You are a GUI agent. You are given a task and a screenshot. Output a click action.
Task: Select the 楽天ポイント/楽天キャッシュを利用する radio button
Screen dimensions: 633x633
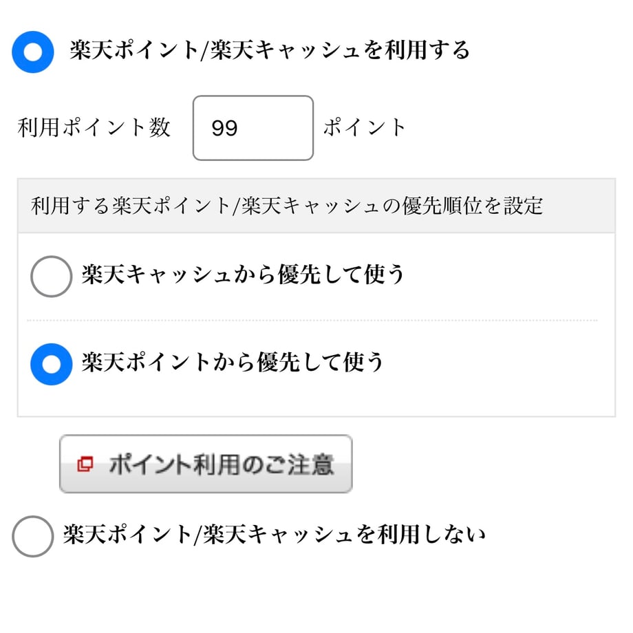point(32,52)
